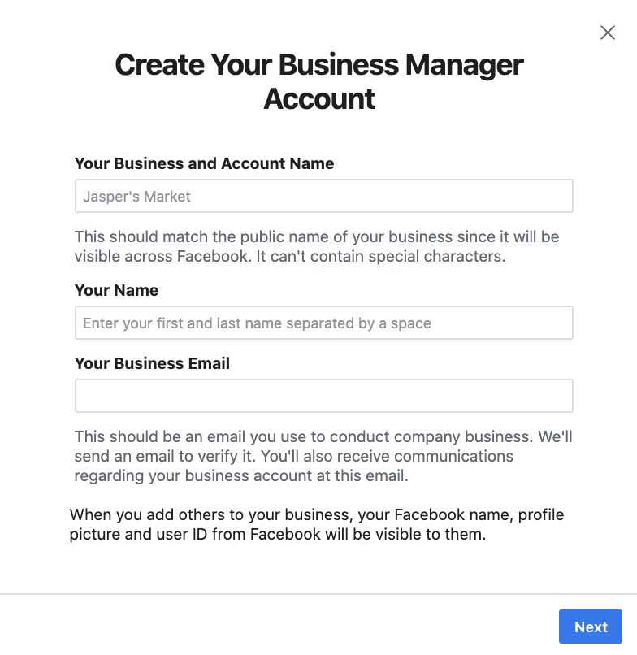Viewport: 637px width, 655px height.
Task: Click the 'Your Name' label
Action: point(116,290)
